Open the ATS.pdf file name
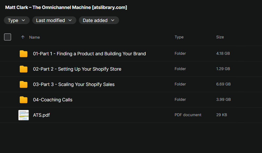262x153 pixels. [x=41, y=115]
